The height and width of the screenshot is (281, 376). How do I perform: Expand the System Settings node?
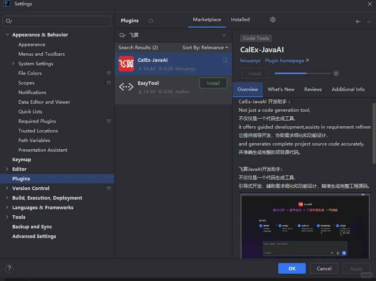13,63
